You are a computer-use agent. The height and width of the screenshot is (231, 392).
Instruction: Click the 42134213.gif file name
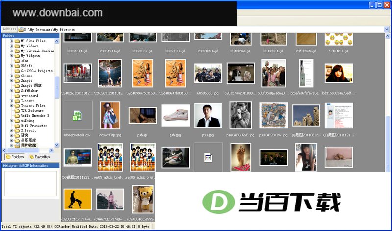coord(339,51)
